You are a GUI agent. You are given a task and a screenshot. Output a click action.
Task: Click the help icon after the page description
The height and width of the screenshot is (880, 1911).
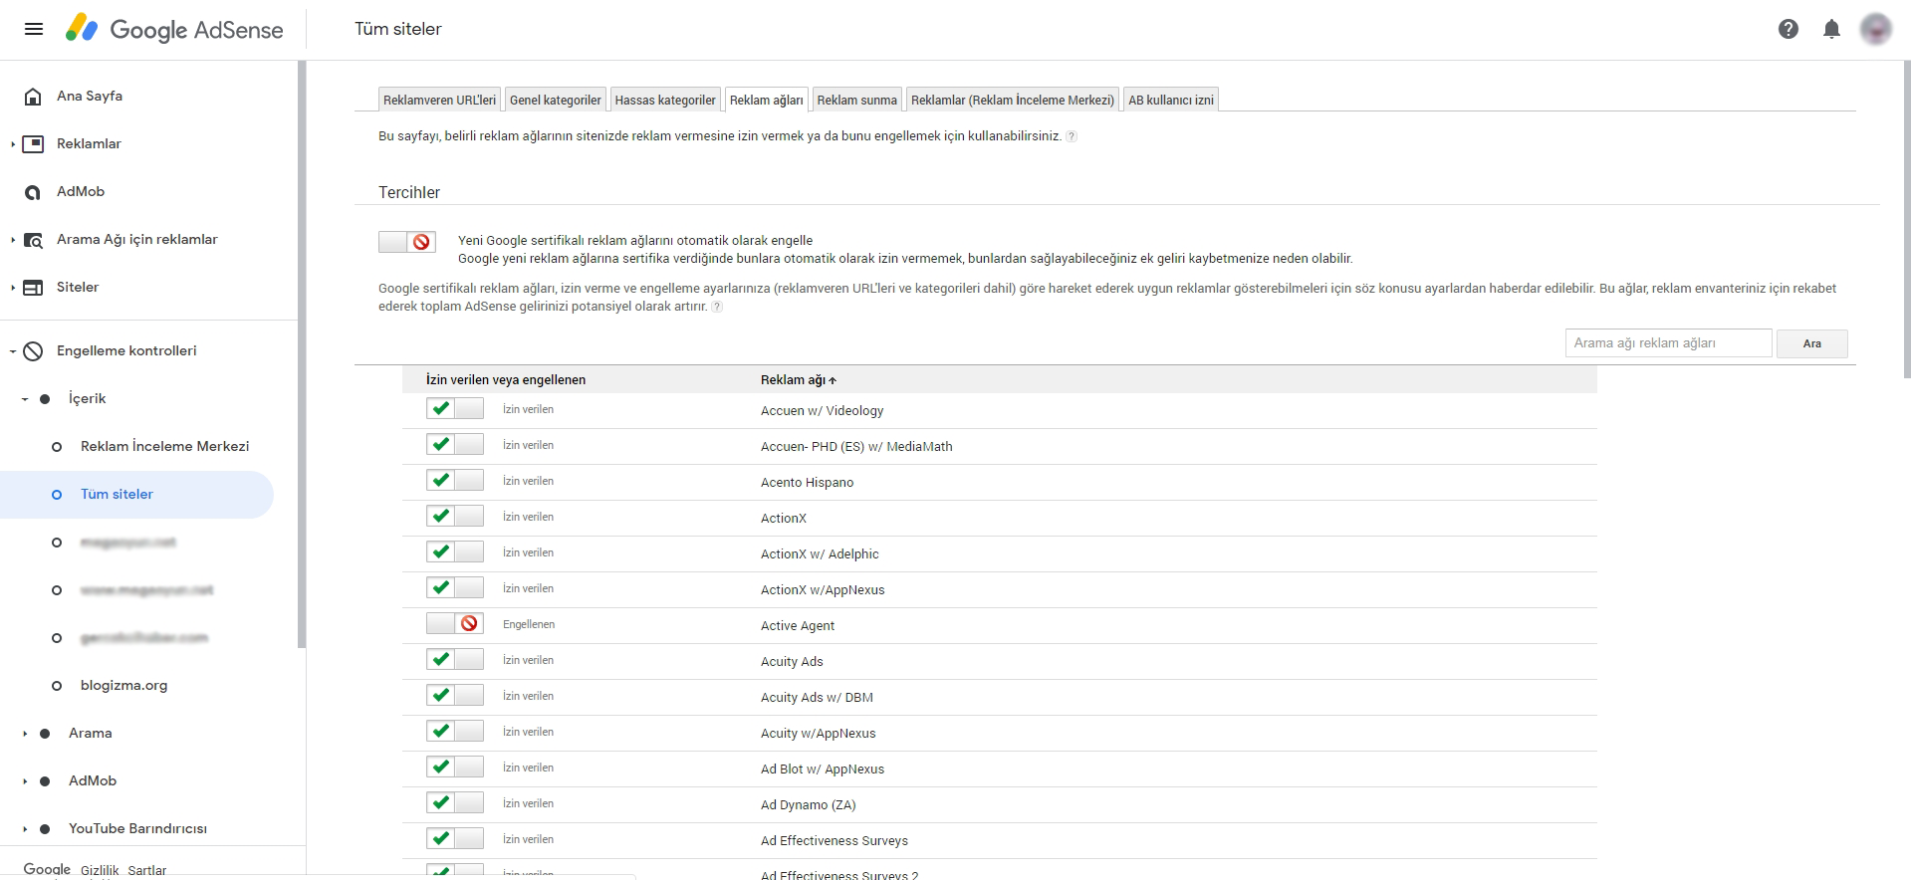(x=1072, y=136)
